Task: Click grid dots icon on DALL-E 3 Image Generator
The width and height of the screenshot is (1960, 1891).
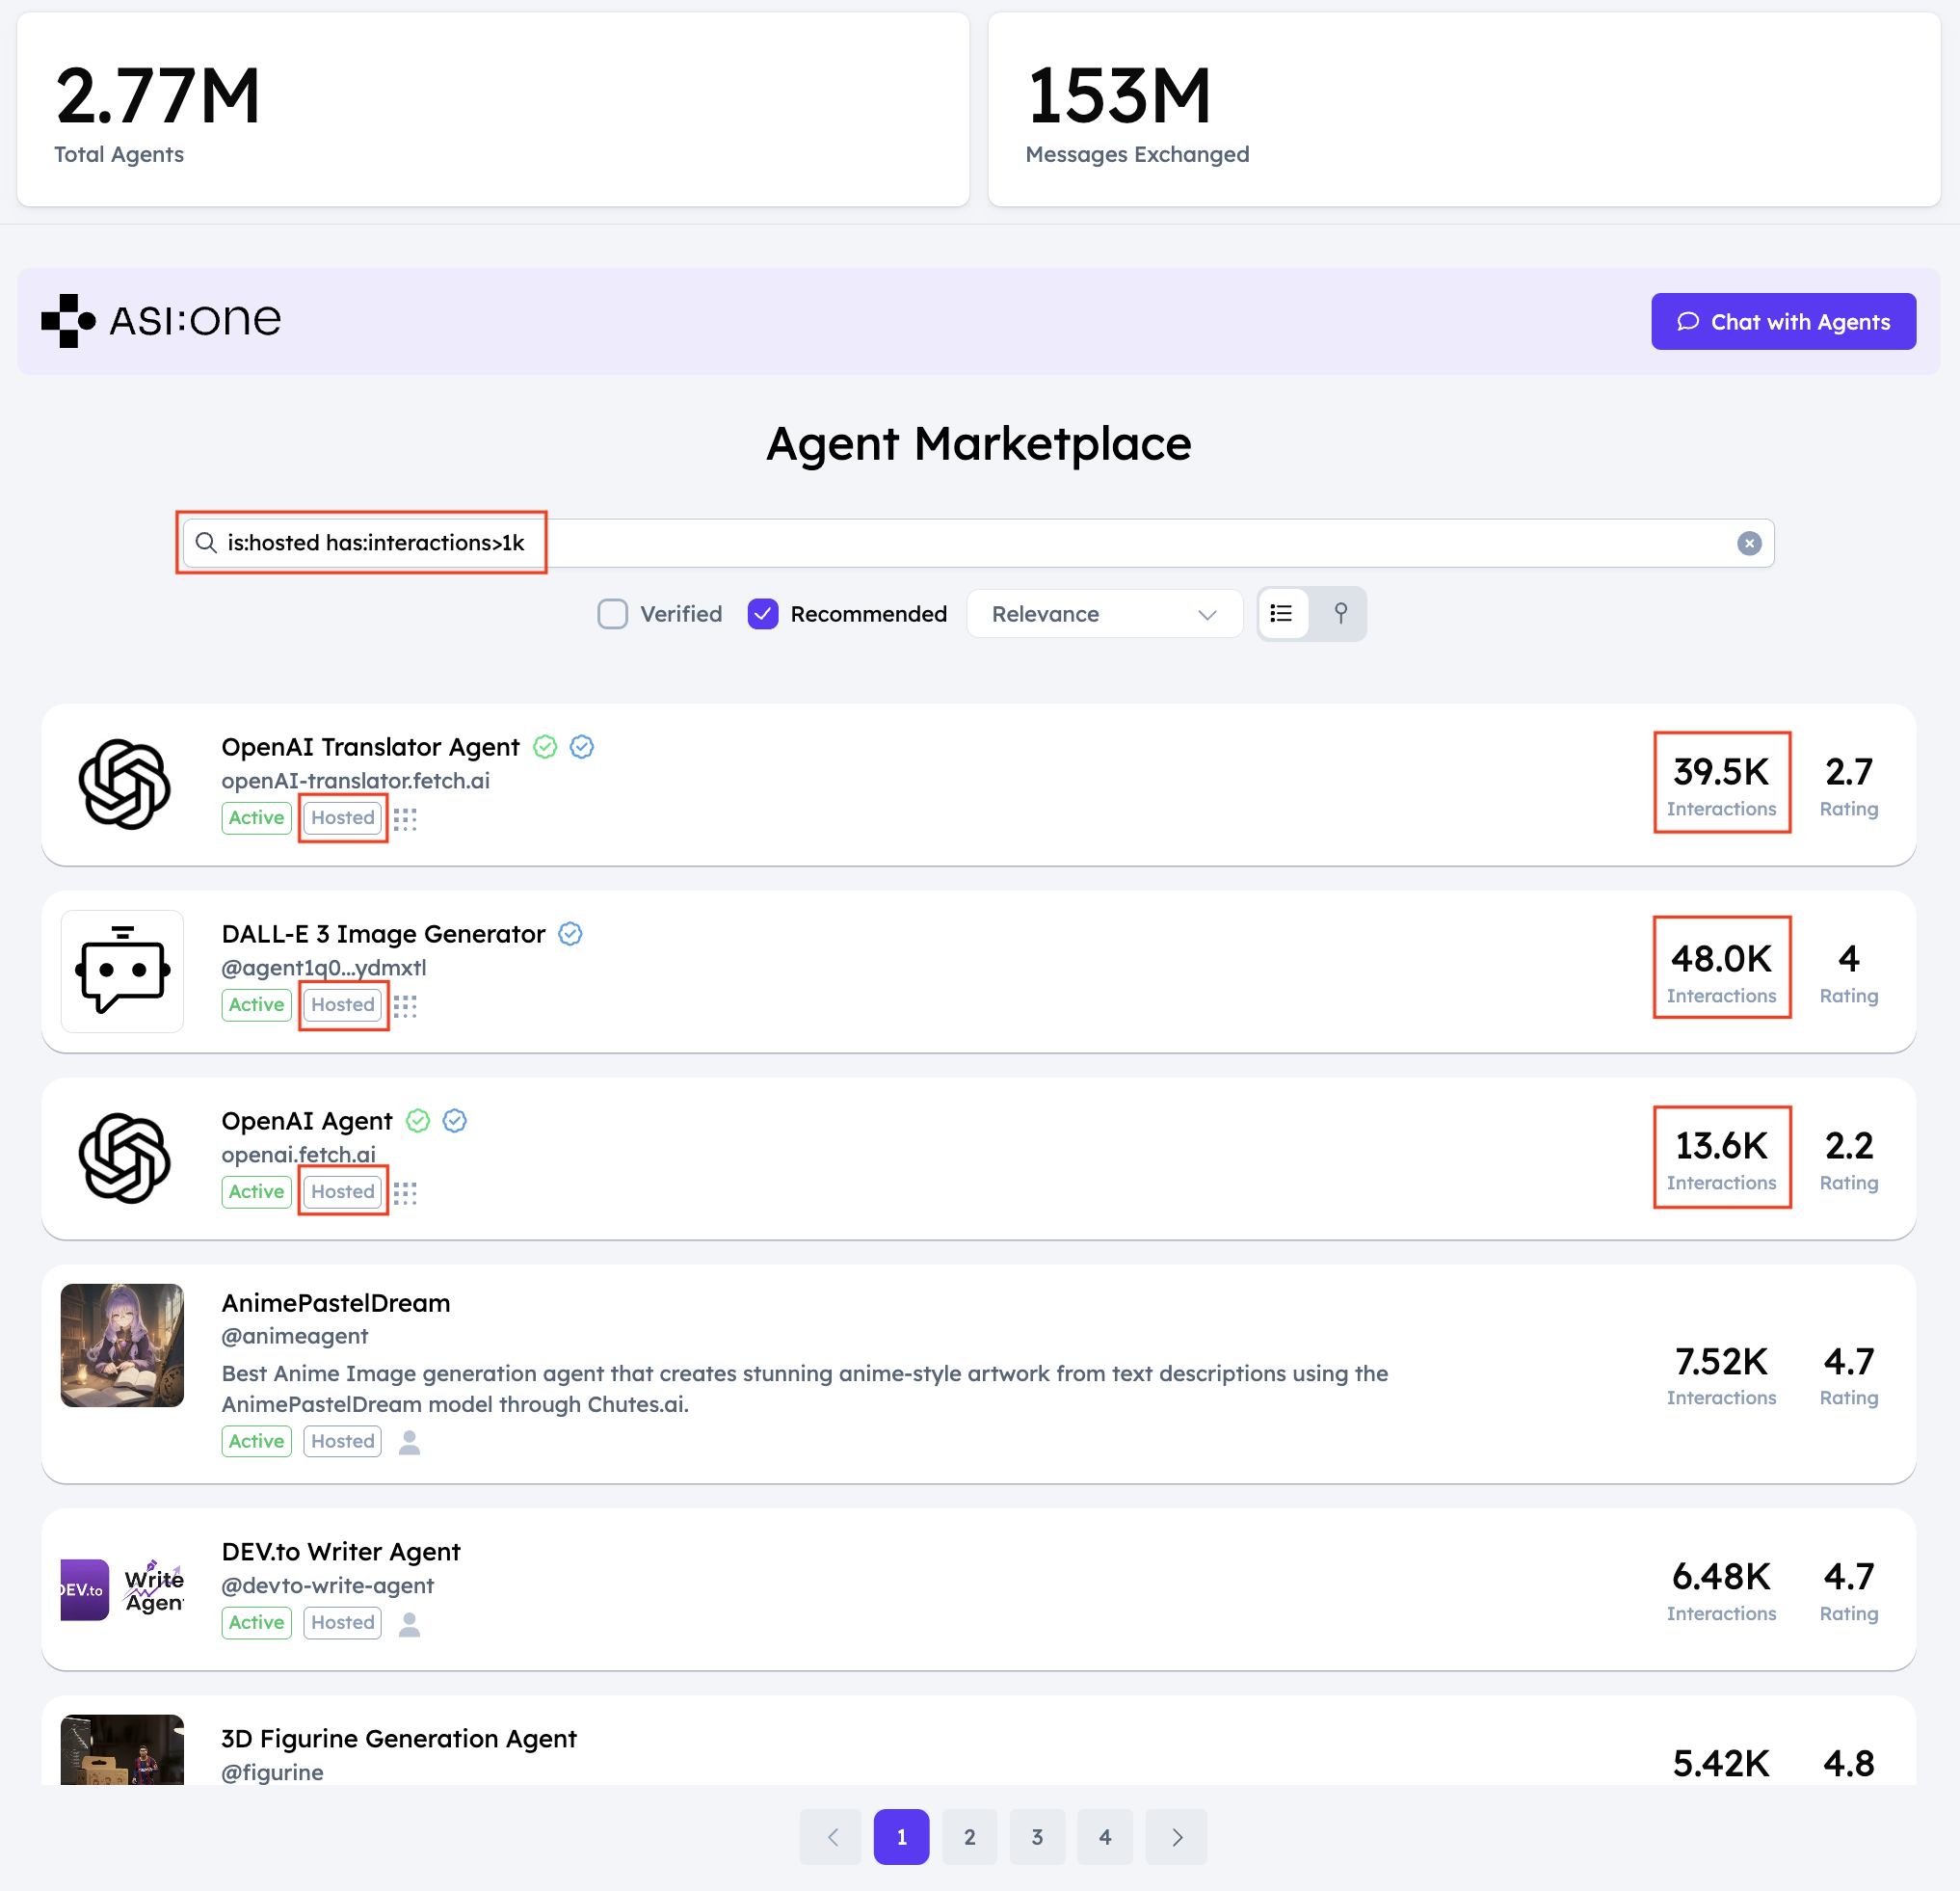Action: 405,1006
